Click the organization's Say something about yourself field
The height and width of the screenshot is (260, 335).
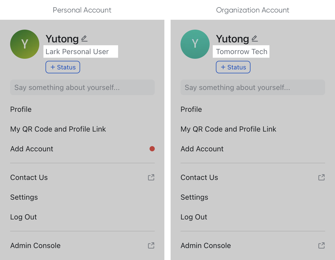[253, 87]
